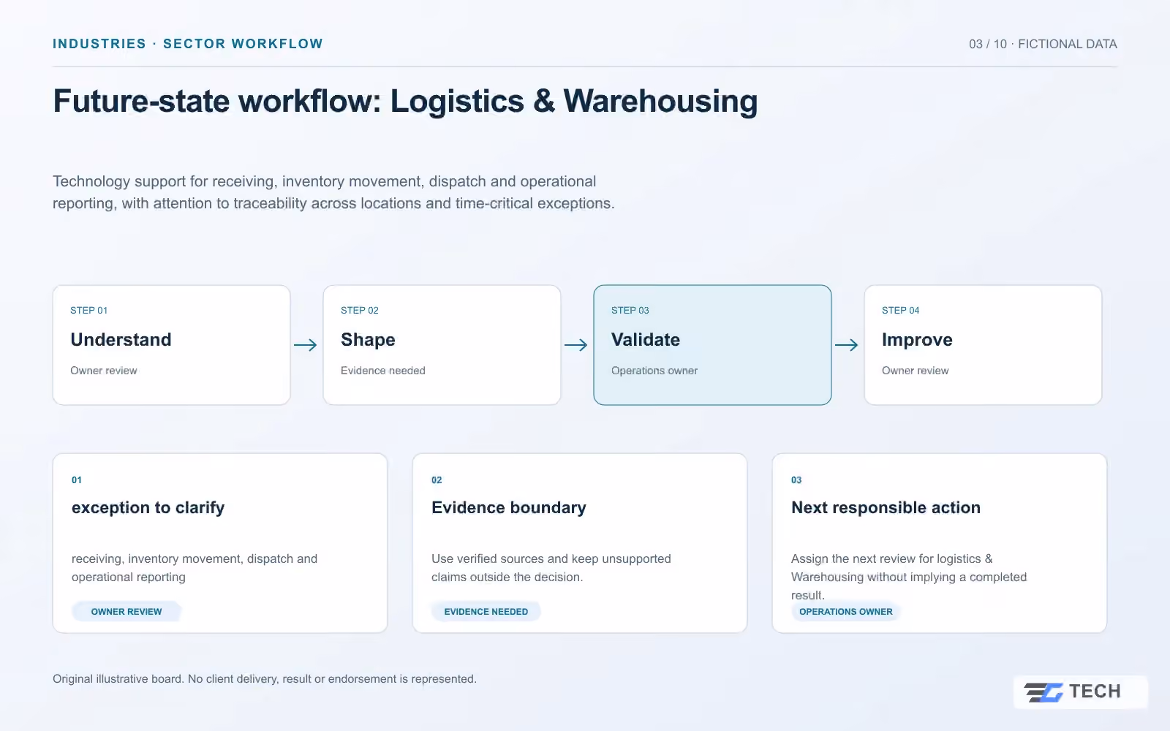Click the 'STEP 02' label
The width and height of the screenshot is (1170, 731).
point(360,310)
